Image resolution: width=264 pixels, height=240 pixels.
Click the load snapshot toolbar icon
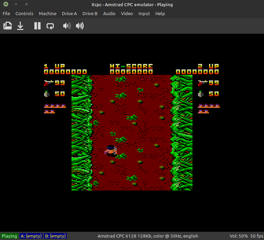pos(8,26)
